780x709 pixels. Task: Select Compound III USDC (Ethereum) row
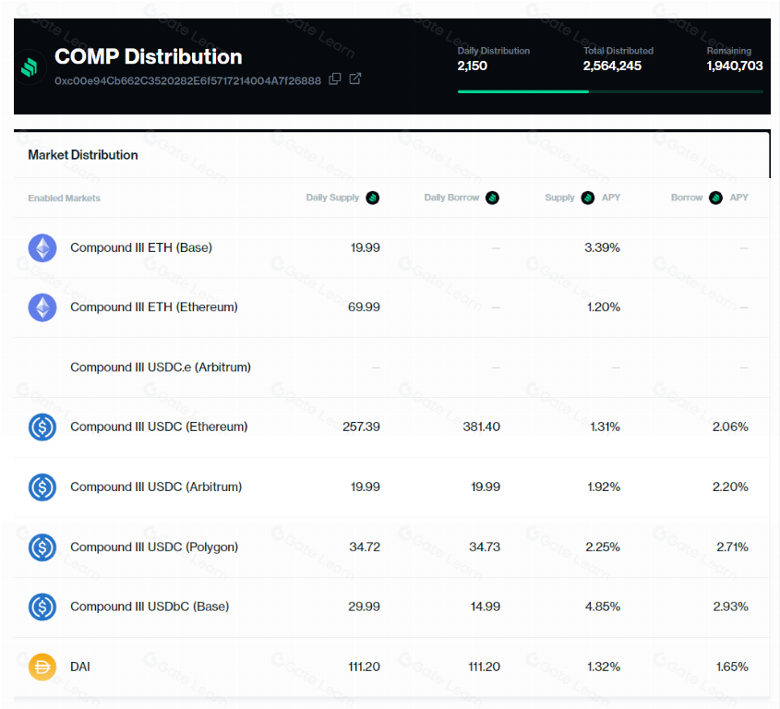(391, 427)
